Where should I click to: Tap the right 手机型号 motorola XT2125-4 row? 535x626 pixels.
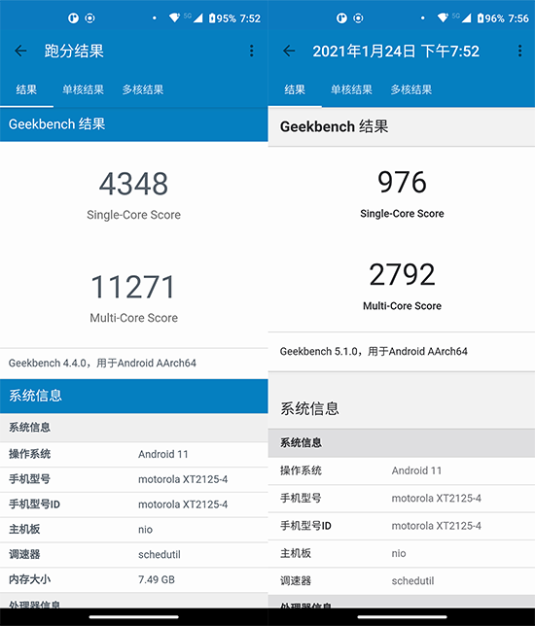(402, 499)
